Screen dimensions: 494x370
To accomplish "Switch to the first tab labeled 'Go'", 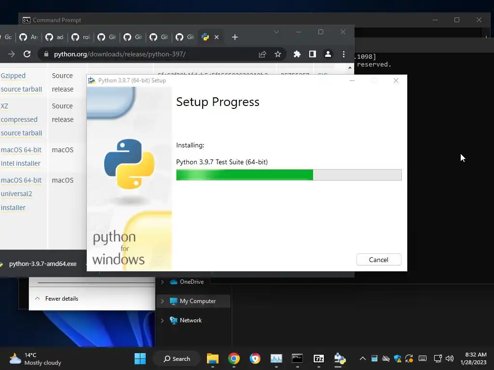I will (7, 37).
